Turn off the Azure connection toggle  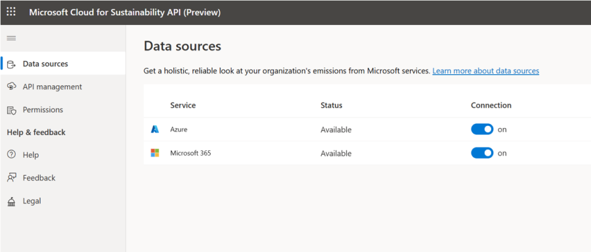point(482,129)
